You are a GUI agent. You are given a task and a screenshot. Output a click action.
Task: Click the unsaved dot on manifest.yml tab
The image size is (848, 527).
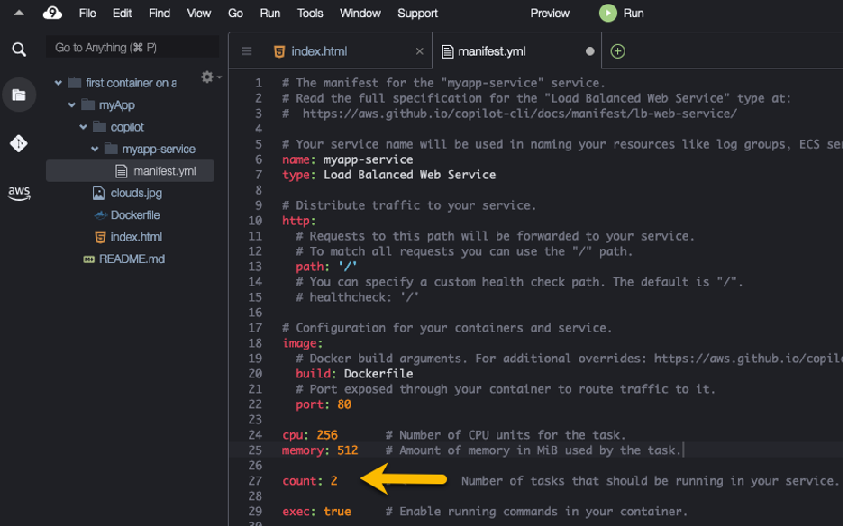(x=590, y=51)
